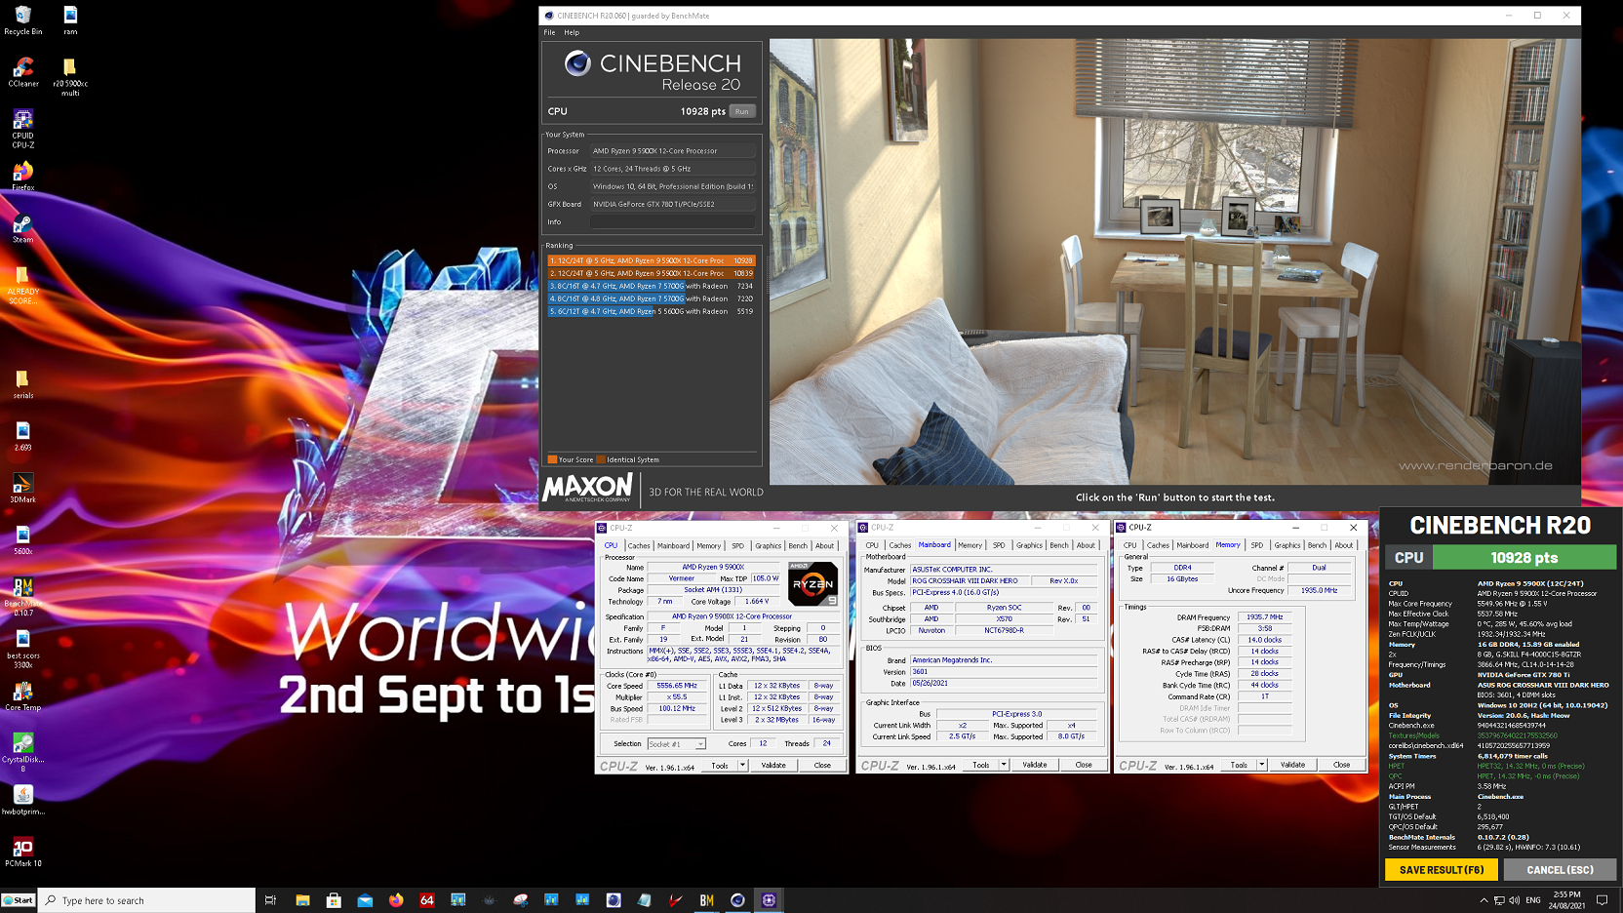This screenshot has width=1623, height=913.
Task: Open the notification center icon
Action: tap(1602, 900)
